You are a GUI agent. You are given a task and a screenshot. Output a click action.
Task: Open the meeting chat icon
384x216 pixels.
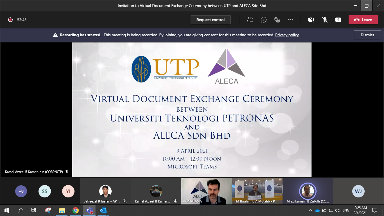pyautogui.click(x=264, y=20)
